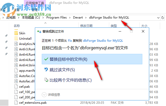Open the dbForge Studio for MySQL destination link
Screen dimensions: 166x106
[103, 41]
